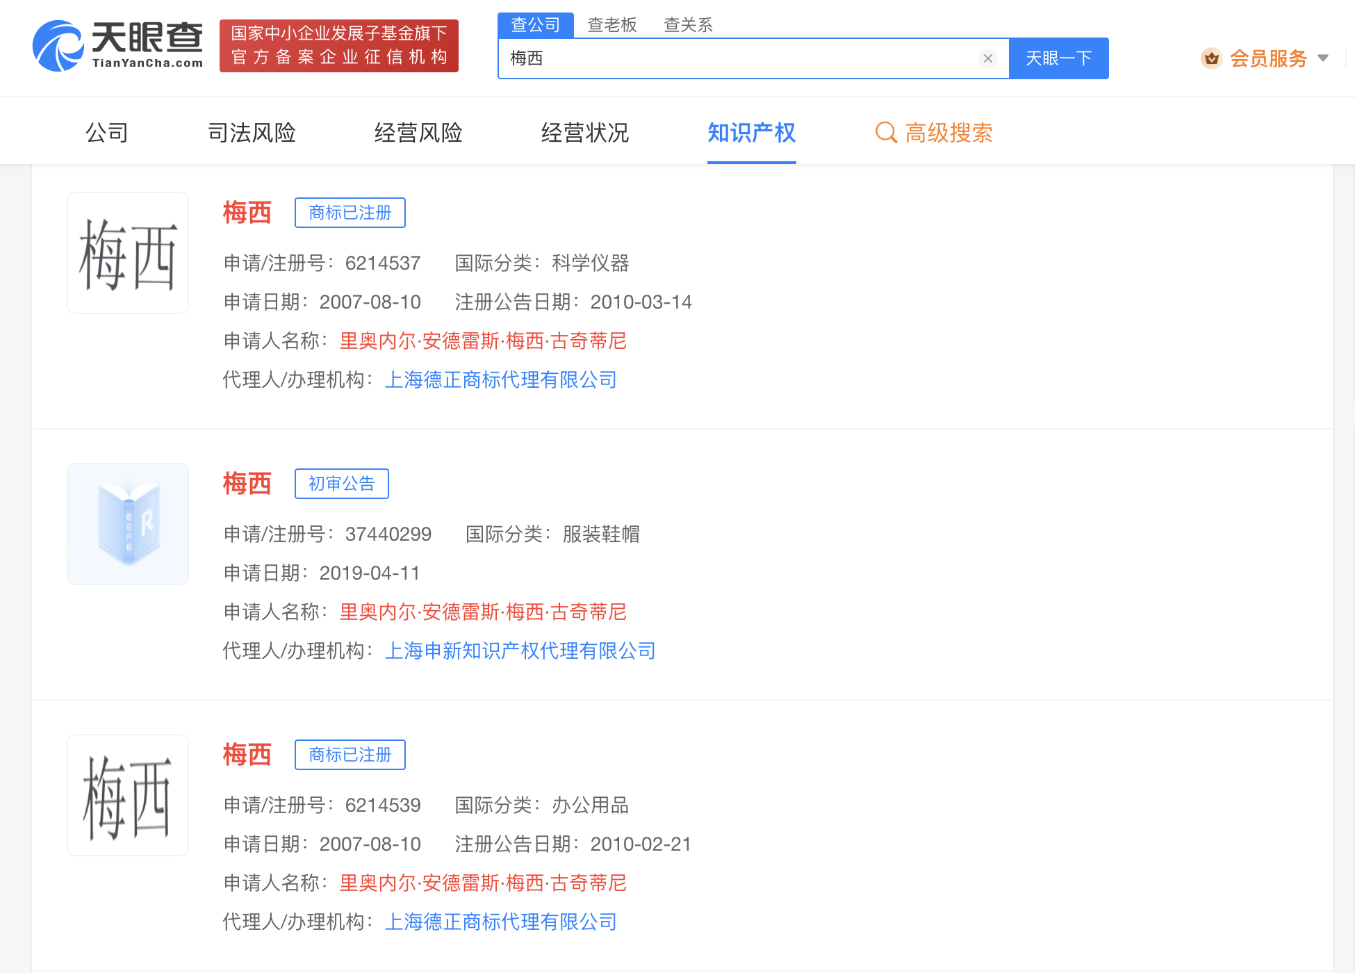Open the 经营状况 tab
The width and height of the screenshot is (1355, 973).
click(585, 132)
